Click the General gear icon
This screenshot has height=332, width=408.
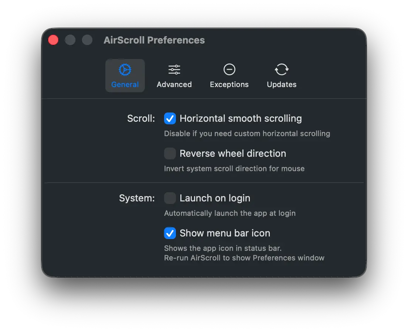click(125, 70)
